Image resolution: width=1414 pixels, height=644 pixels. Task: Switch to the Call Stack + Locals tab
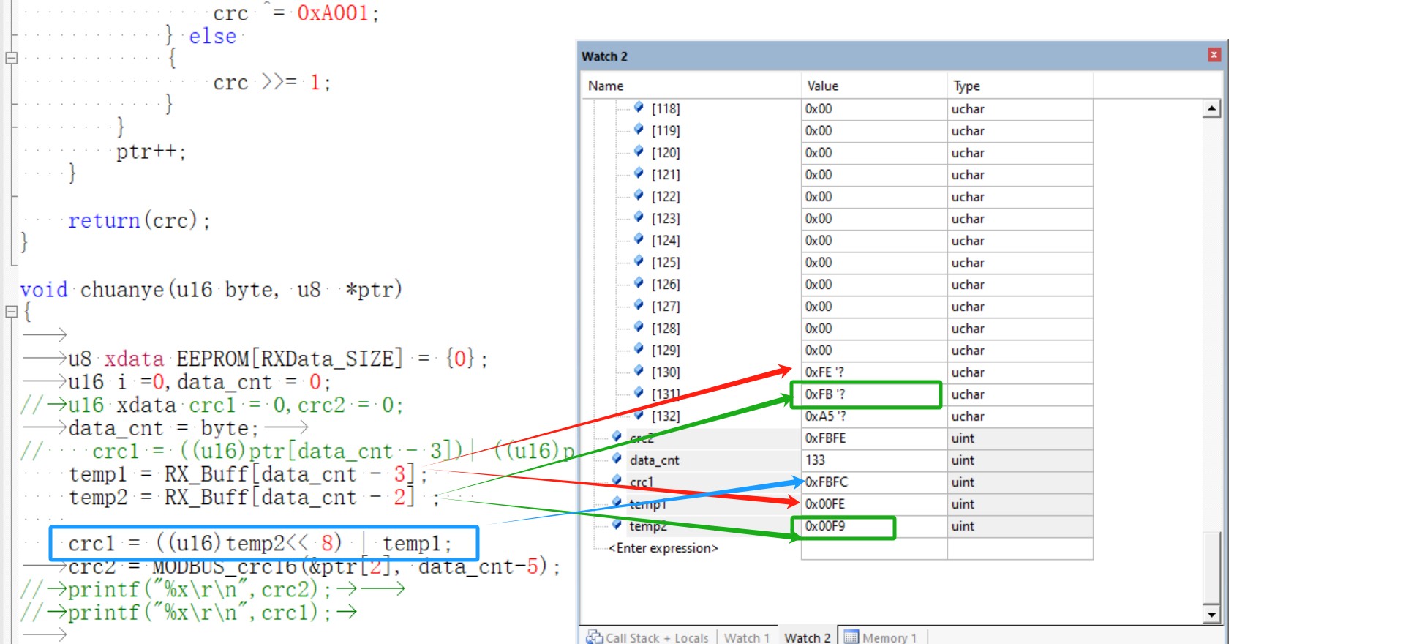tap(648, 637)
